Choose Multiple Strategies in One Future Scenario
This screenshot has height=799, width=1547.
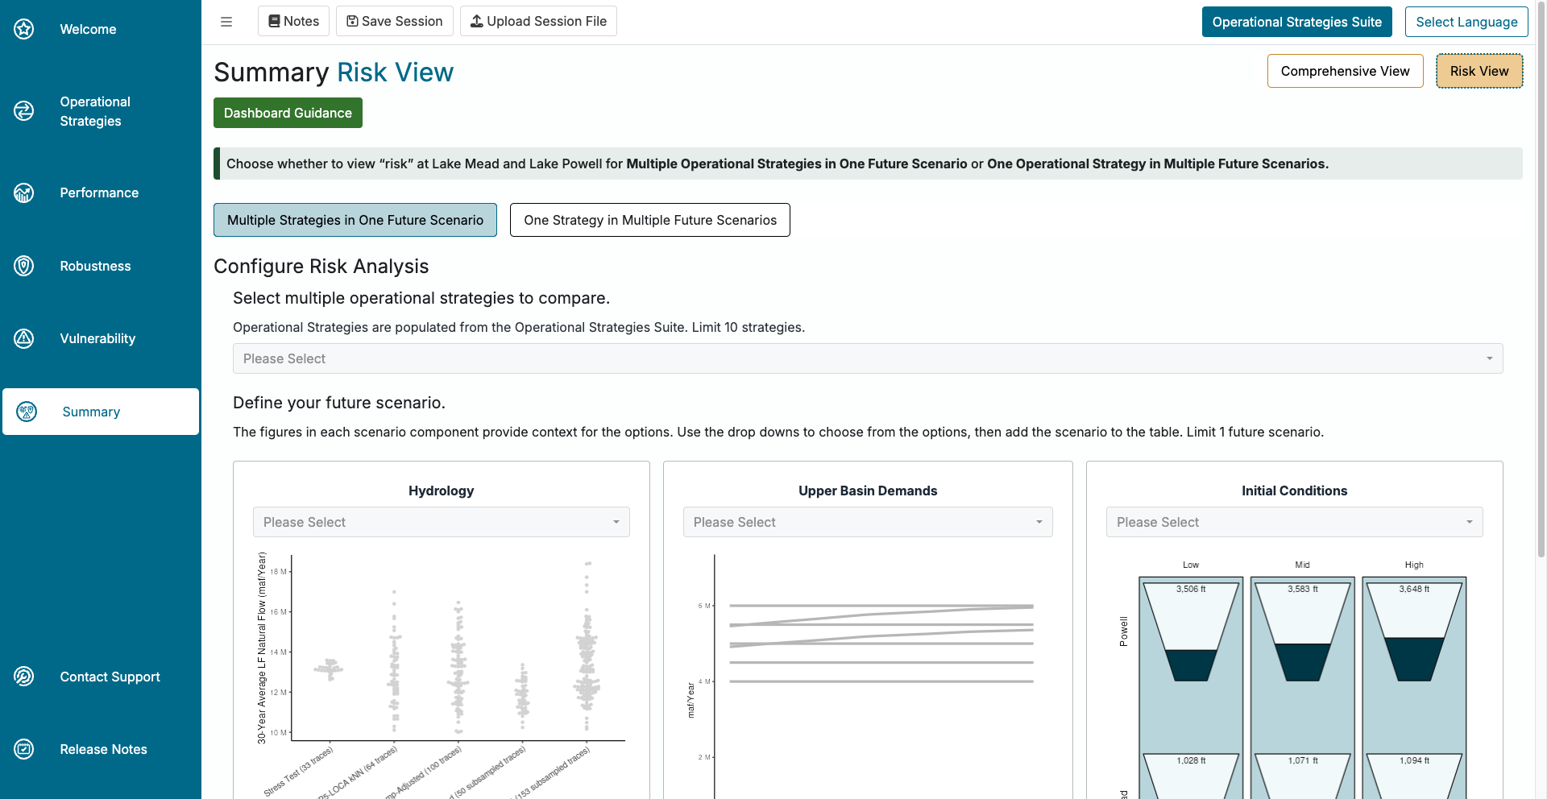[355, 220]
